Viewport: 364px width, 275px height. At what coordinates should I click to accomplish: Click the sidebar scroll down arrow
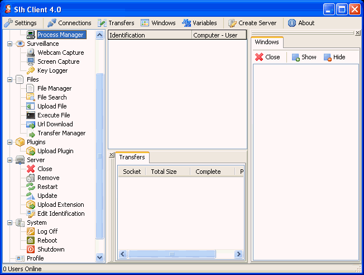tap(100, 258)
